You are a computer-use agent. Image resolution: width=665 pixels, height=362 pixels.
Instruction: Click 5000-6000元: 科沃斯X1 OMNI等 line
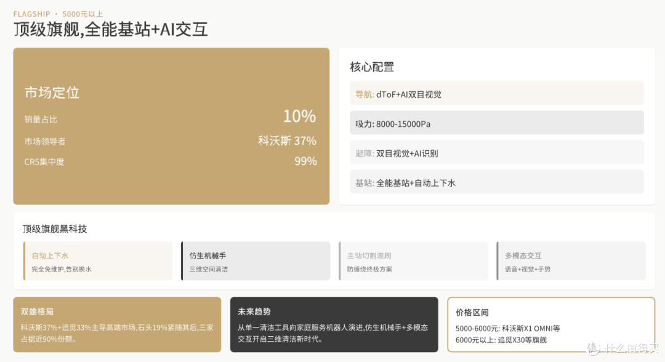pos(507,329)
